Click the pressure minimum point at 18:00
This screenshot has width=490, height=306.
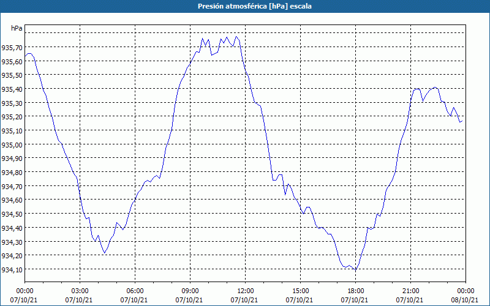356,270
